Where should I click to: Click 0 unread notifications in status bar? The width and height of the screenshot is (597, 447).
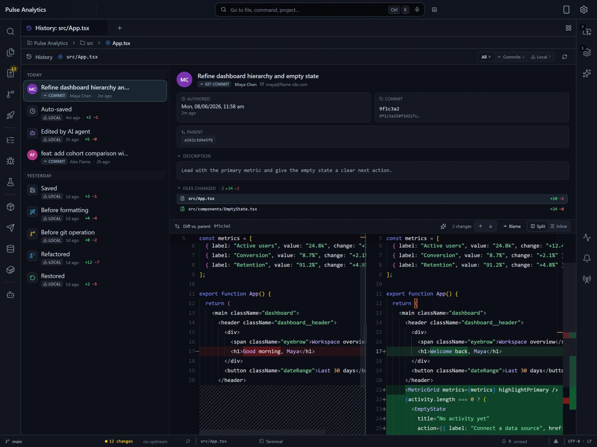[x=514, y=441]
